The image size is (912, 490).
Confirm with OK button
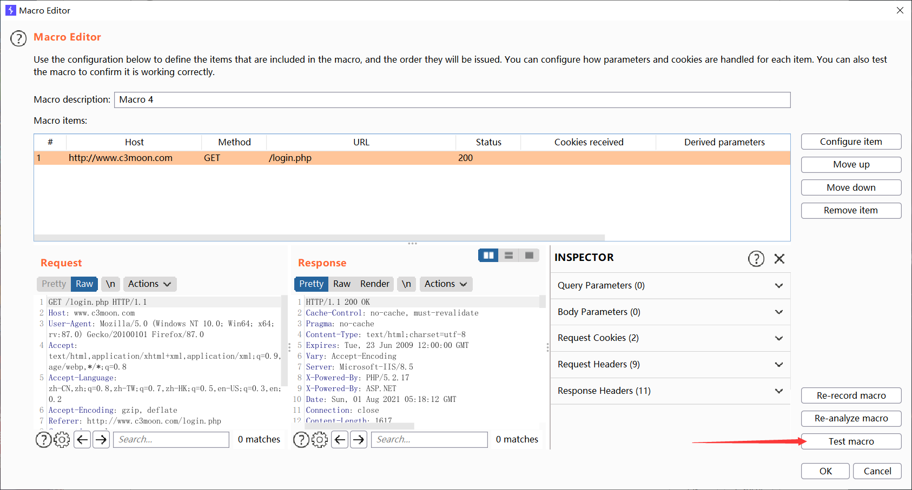825,471
